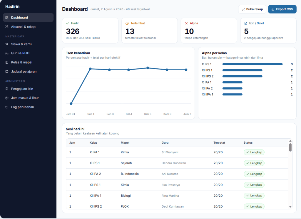This screenshot has height=219, width=301.
Task: Go to Absensi & rekap page
Action: [28, 27]
